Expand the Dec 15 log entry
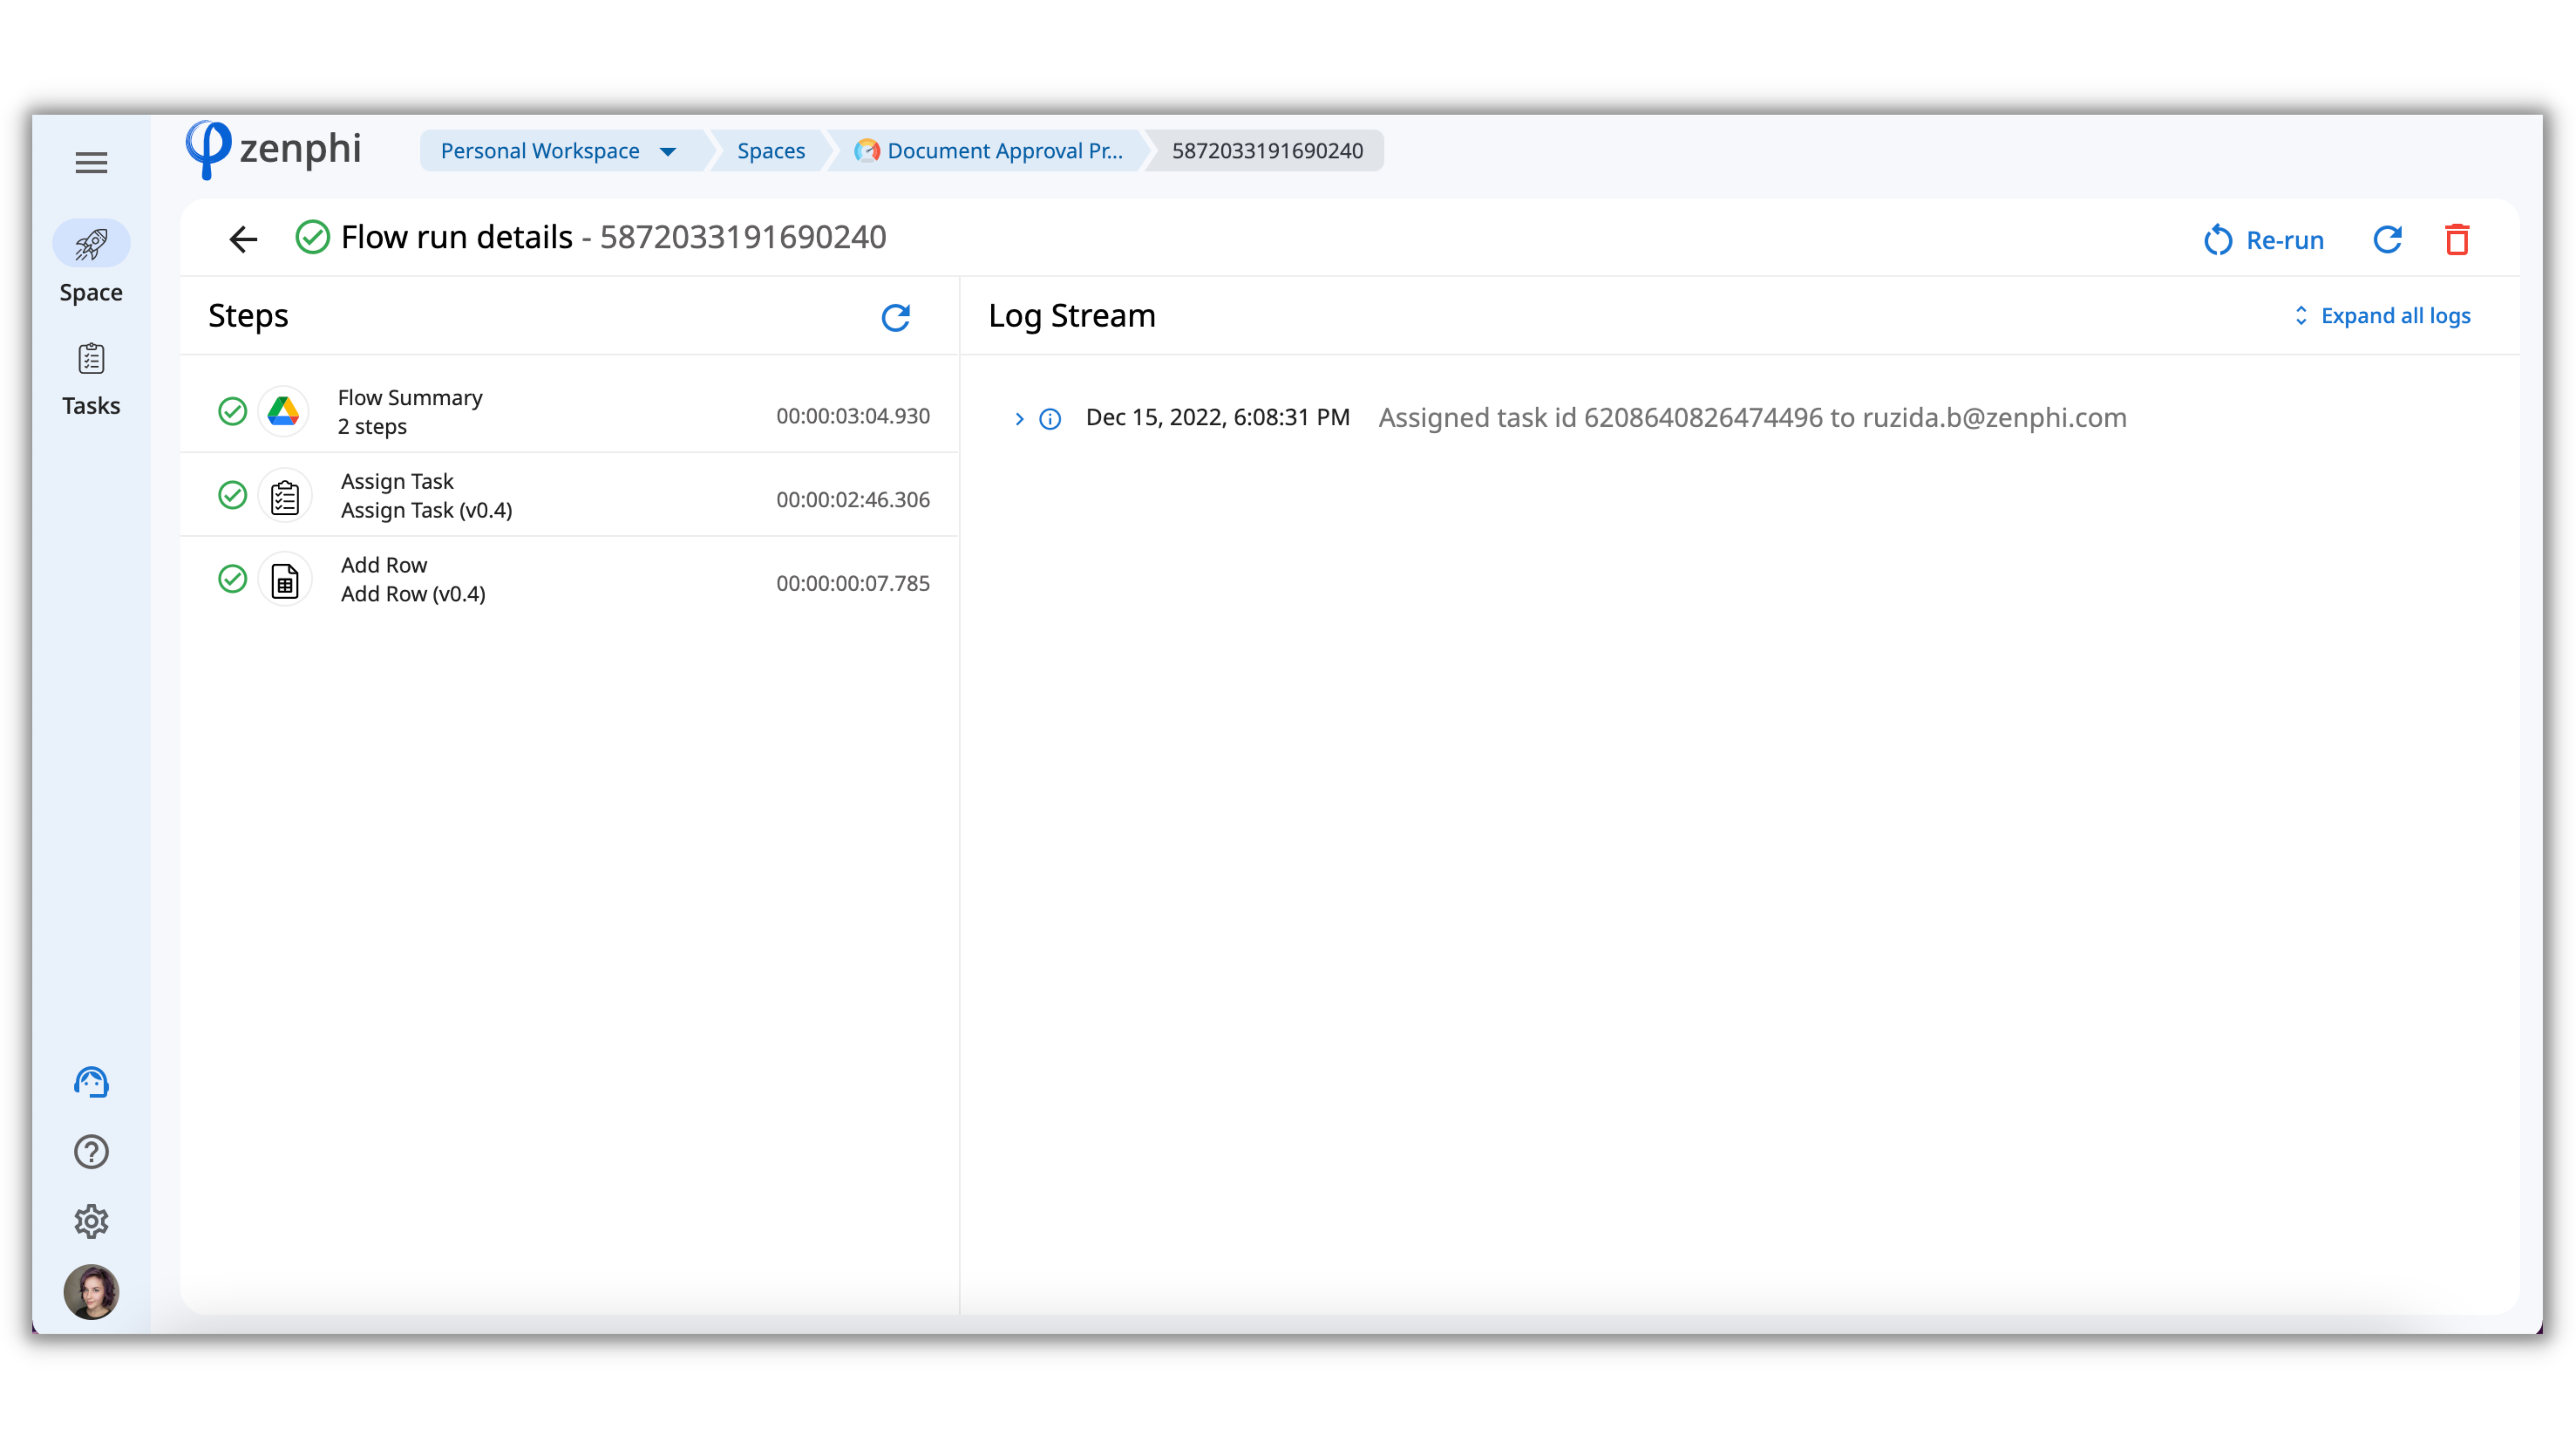Viewport: 2576px width, 1449px height. pos(1019,419)
